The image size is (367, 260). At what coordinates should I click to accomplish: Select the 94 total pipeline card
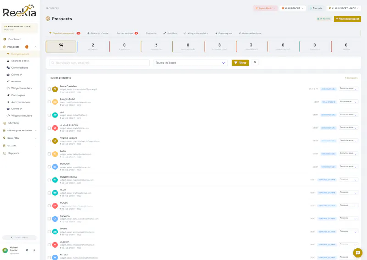(x=61, y=46)
